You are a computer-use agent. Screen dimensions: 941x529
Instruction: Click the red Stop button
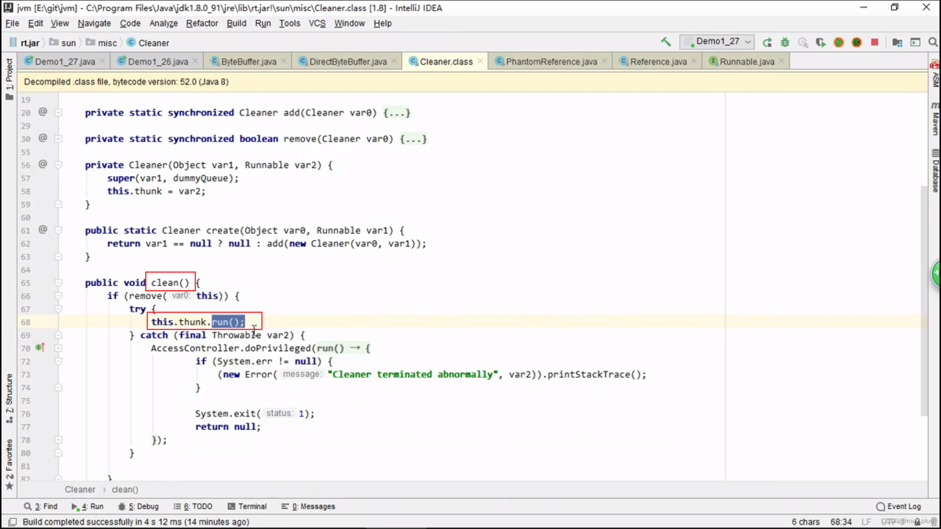874,43
